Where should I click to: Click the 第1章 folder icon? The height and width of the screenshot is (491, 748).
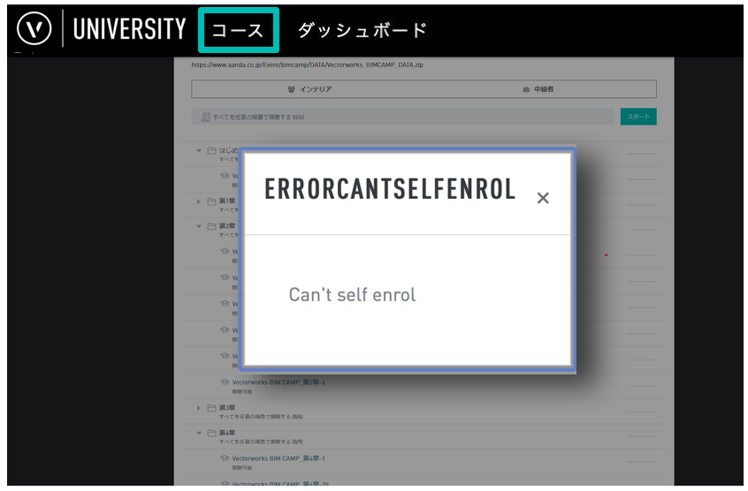pos(211,201)
